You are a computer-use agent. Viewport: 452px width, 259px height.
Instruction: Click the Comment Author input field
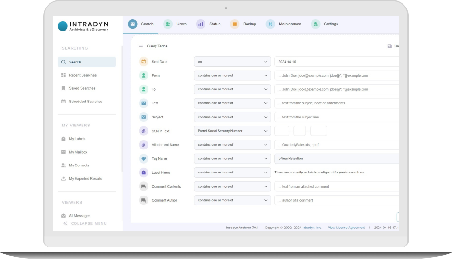[x=337, y=200]
